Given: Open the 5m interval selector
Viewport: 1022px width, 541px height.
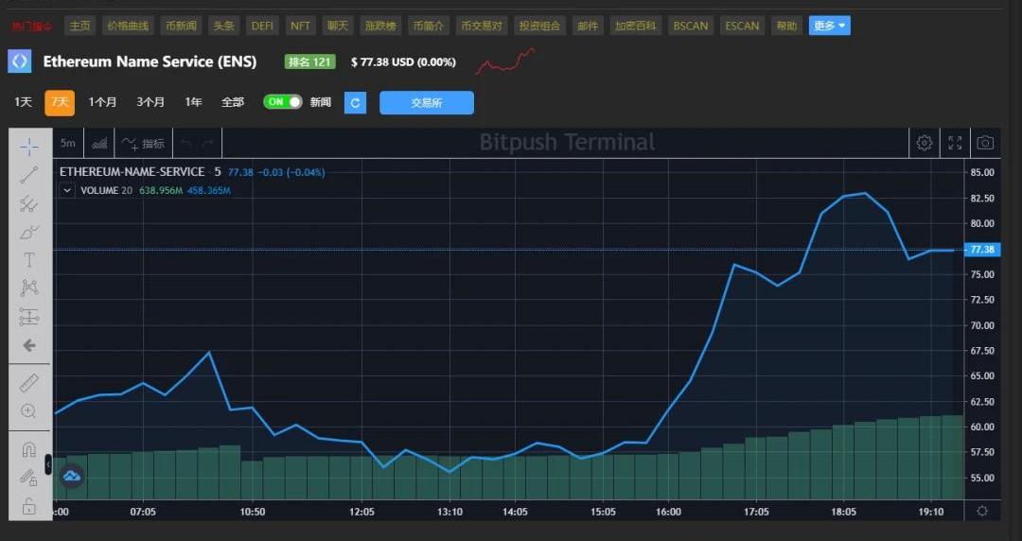Looking at the screenshot, I should pos(68,144).
